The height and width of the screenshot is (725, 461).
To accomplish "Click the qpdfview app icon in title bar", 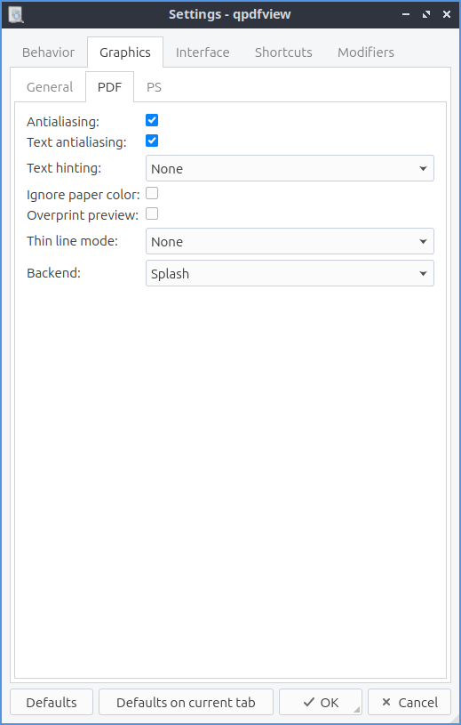I will coord(16,14).
